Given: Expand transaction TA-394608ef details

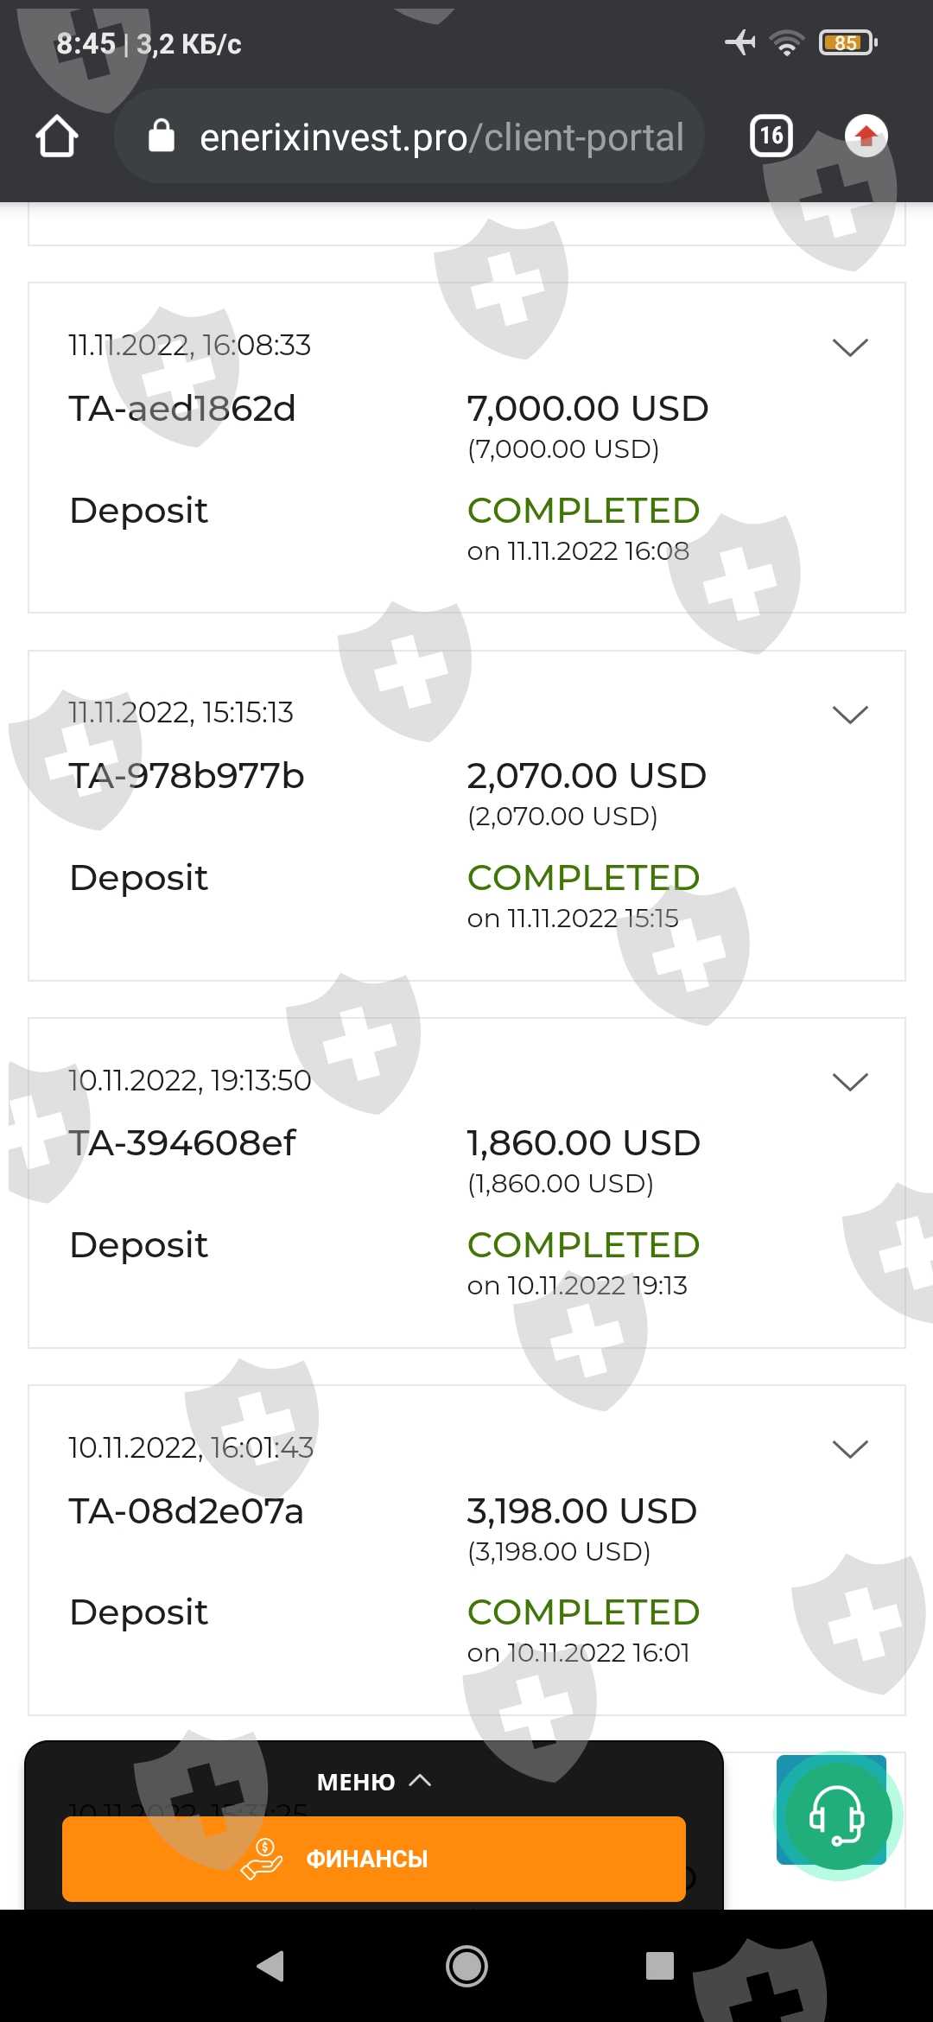Looking at the screenshot, I should [x=849, y=1082].
